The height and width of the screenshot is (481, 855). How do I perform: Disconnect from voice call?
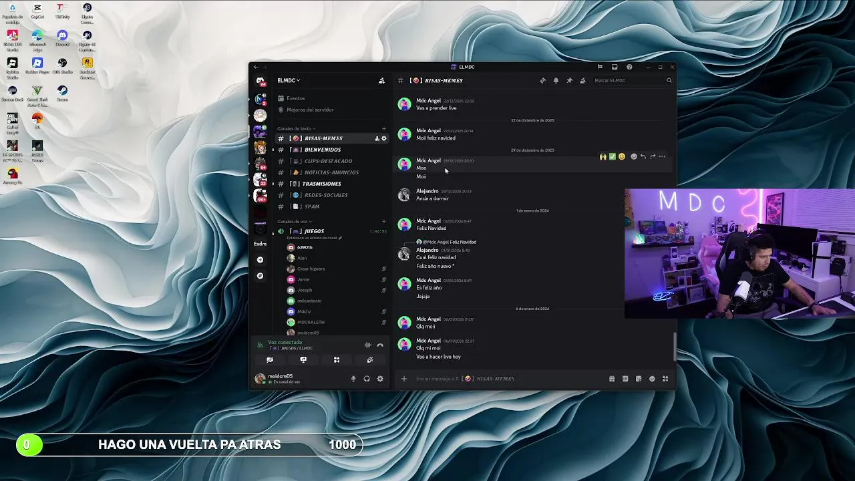380,345
